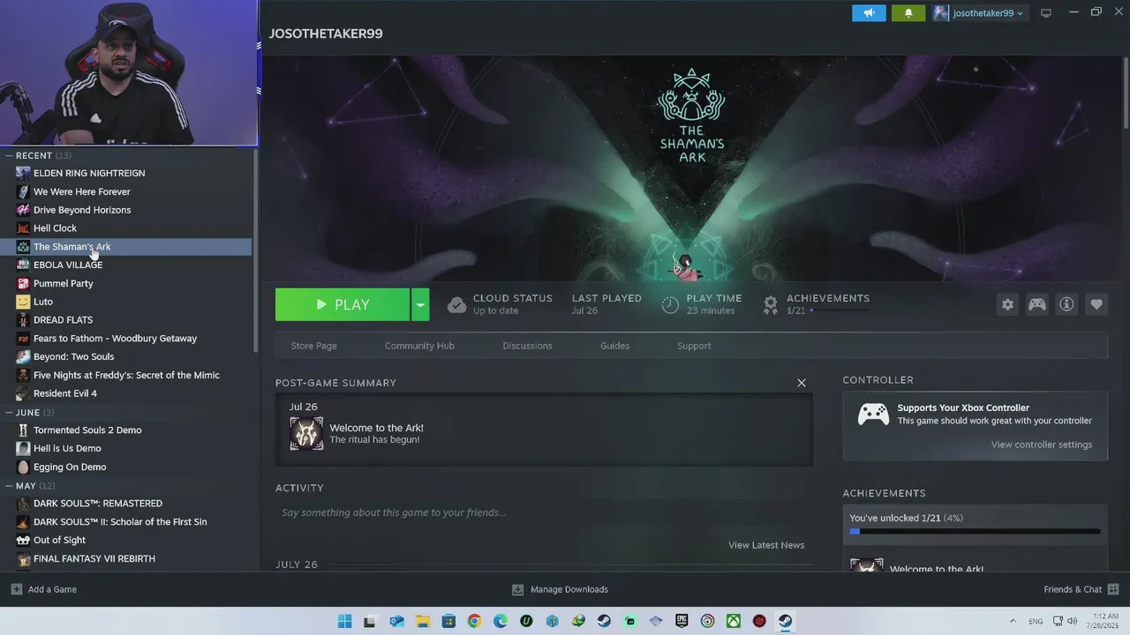Open the dropdown arrow next to the PLAY button
1130x635 pixels.
click(x=420, y=304)
